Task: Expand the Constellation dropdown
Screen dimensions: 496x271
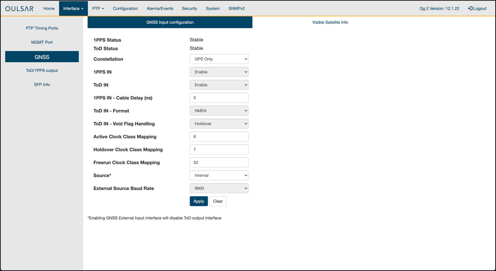Action: [x=219, y=59]
